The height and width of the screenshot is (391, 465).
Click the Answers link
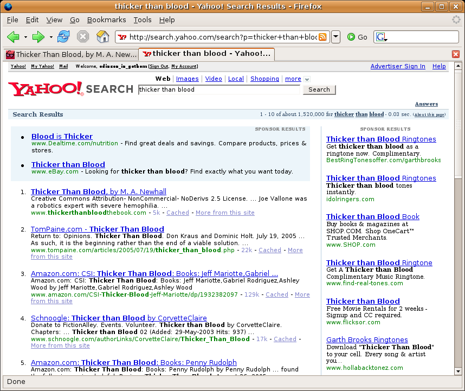tap(427, 104)
